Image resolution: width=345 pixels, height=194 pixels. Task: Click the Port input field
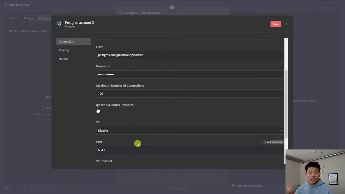(x=190, y=150)
